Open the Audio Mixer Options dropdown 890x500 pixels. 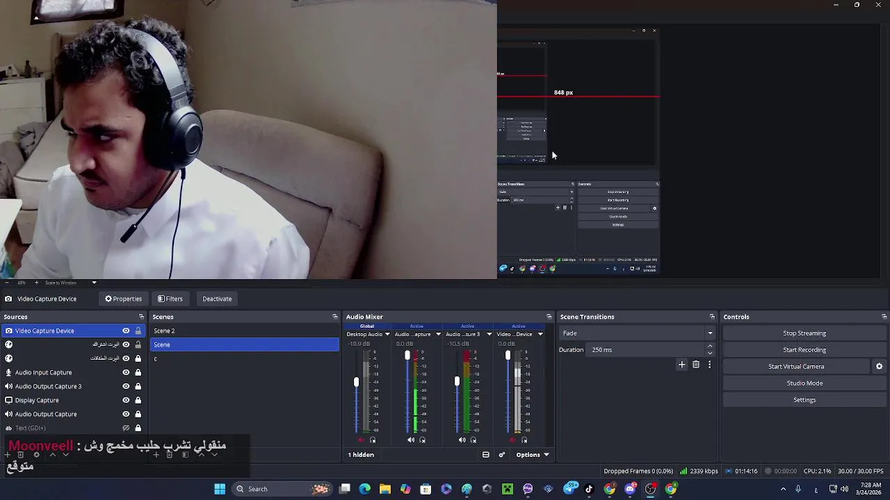532,455
